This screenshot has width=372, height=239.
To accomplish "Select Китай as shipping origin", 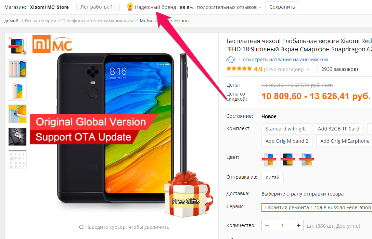I will tap(272, 177).
